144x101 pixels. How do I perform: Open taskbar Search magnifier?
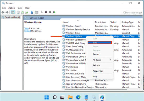(54, 97)
